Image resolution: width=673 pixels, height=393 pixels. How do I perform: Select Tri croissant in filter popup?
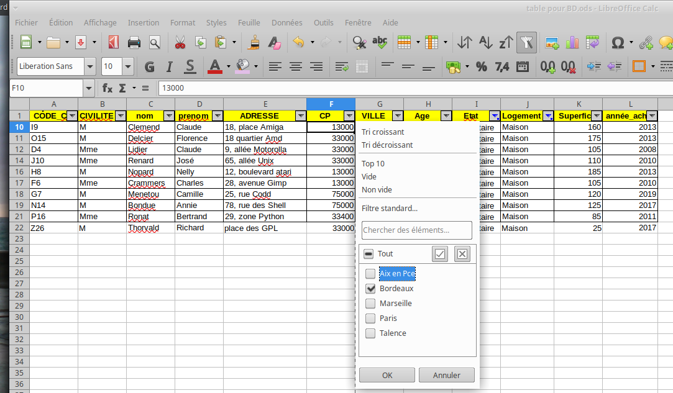point(383,132)
